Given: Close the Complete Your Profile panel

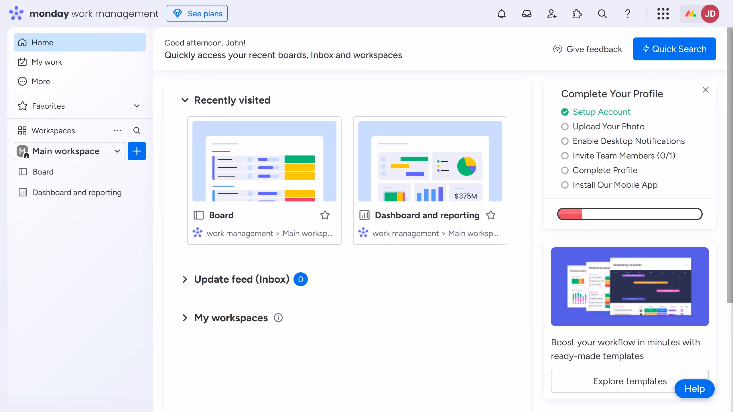Looking at the screenshot, I should pyautogui.click(x=706, y=90).
